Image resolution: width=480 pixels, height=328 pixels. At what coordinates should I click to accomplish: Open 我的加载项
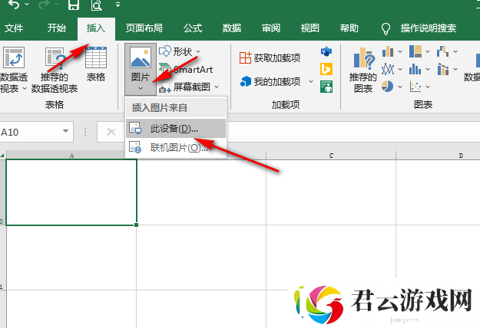270,81
